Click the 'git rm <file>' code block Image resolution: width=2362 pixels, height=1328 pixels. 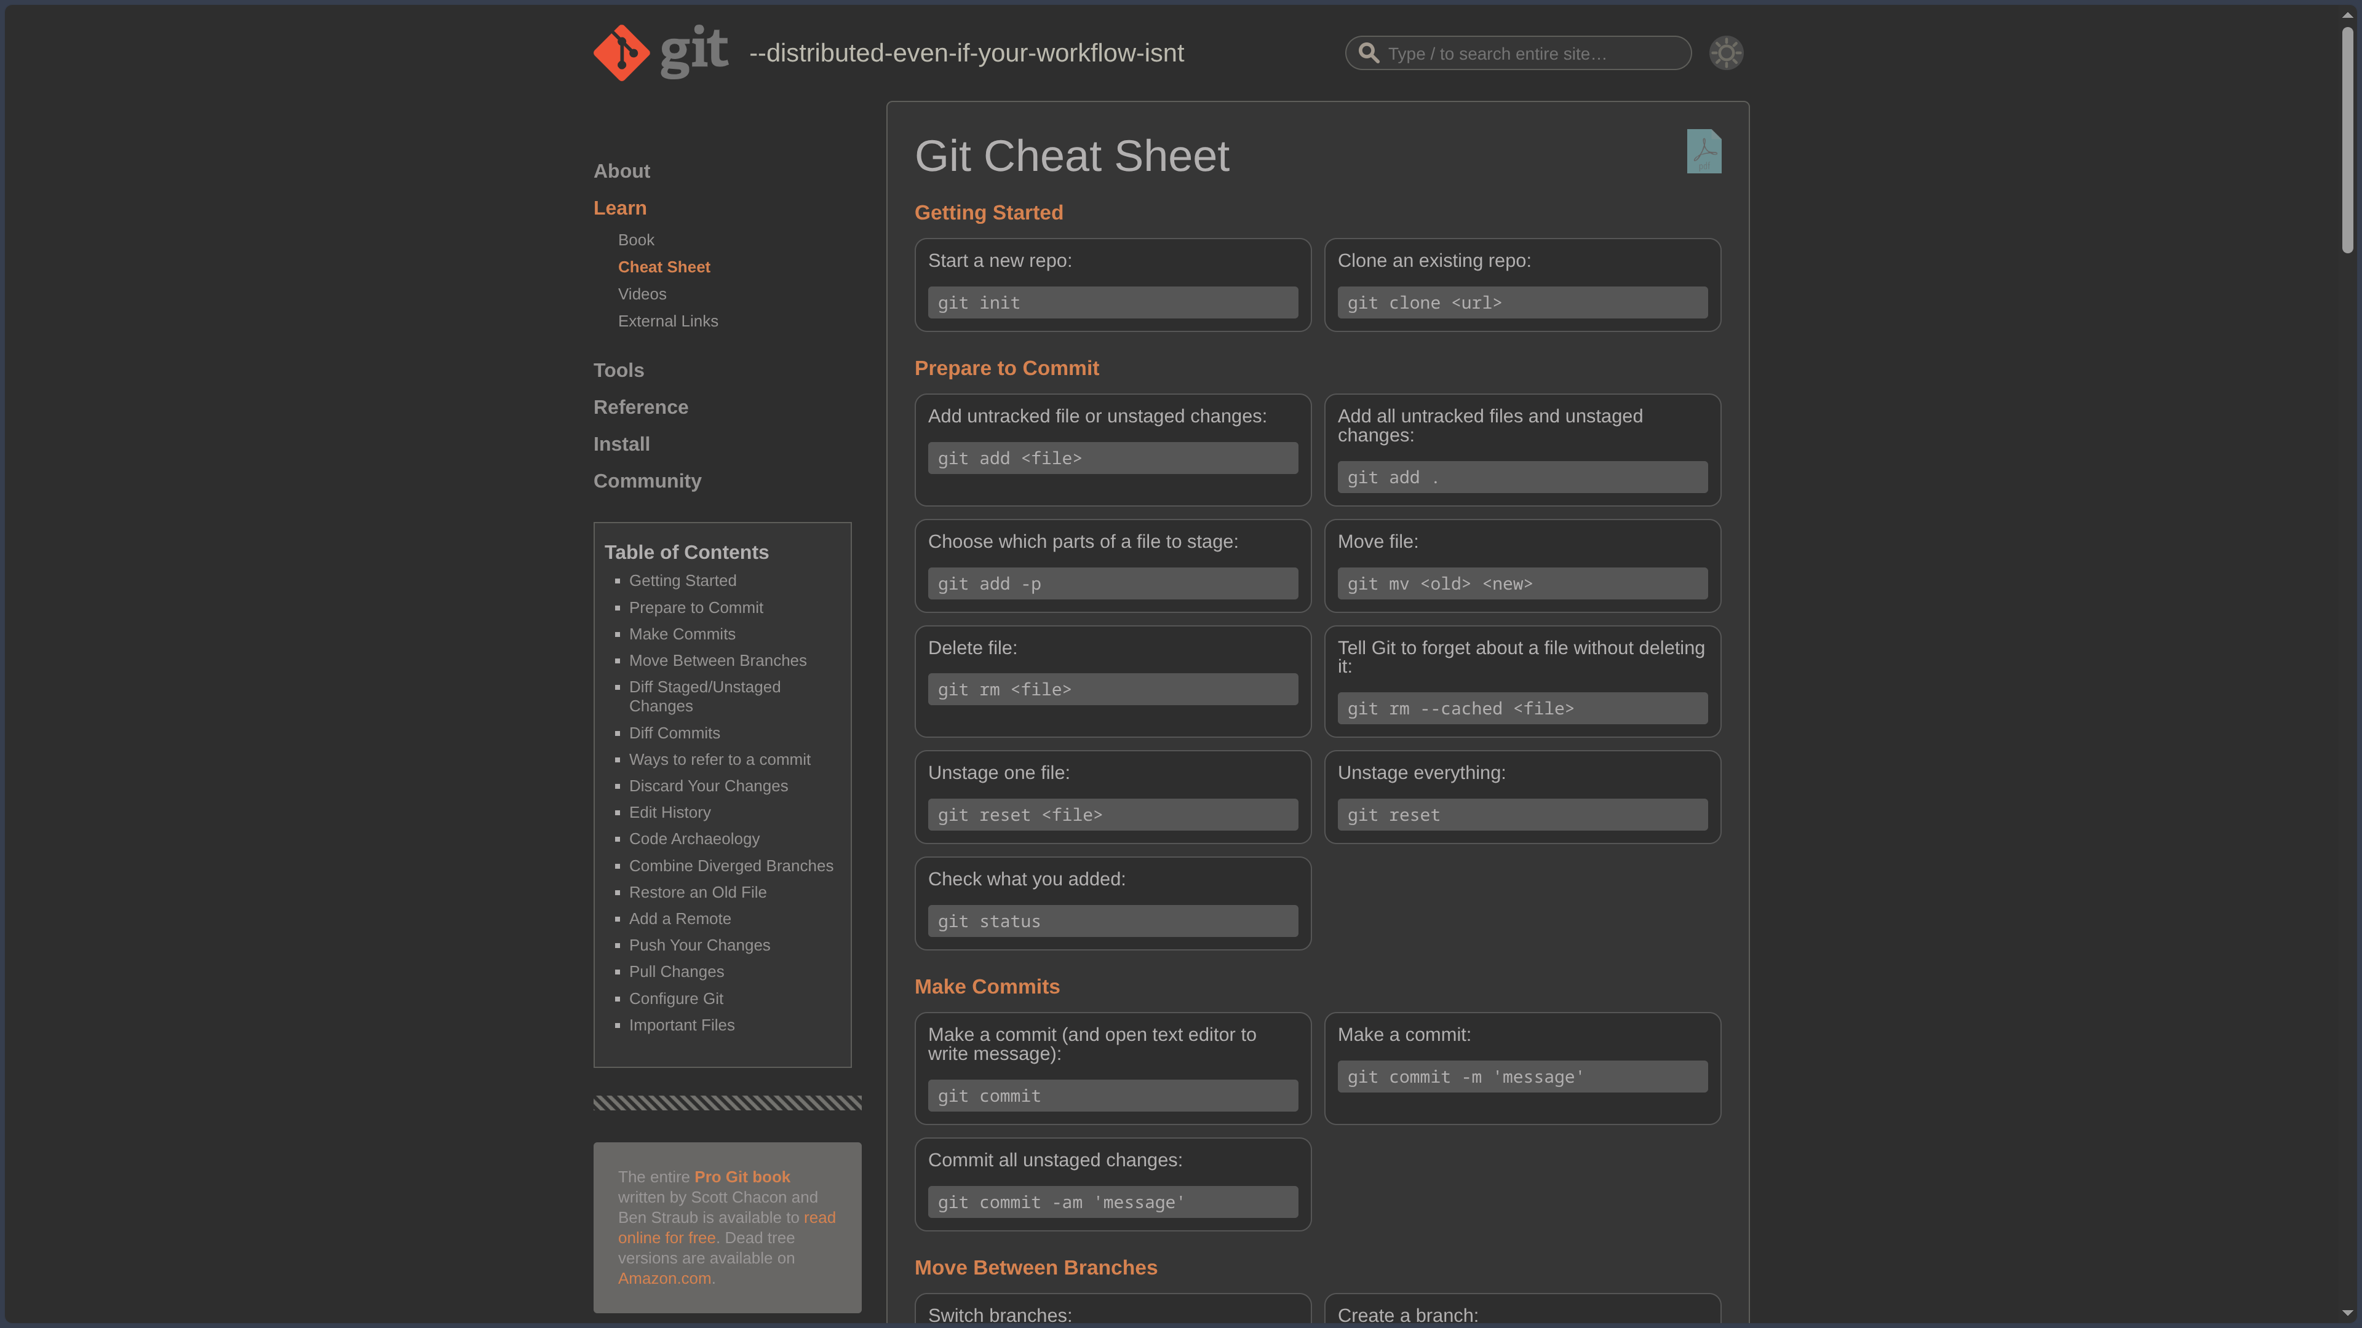(1112, 689)
